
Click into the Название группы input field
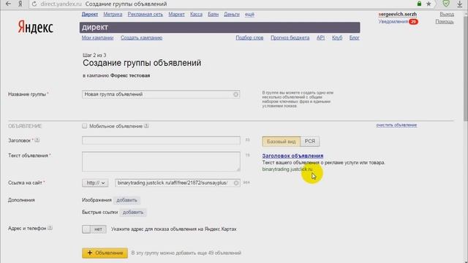pyautogui.click(x=161, y=94)
